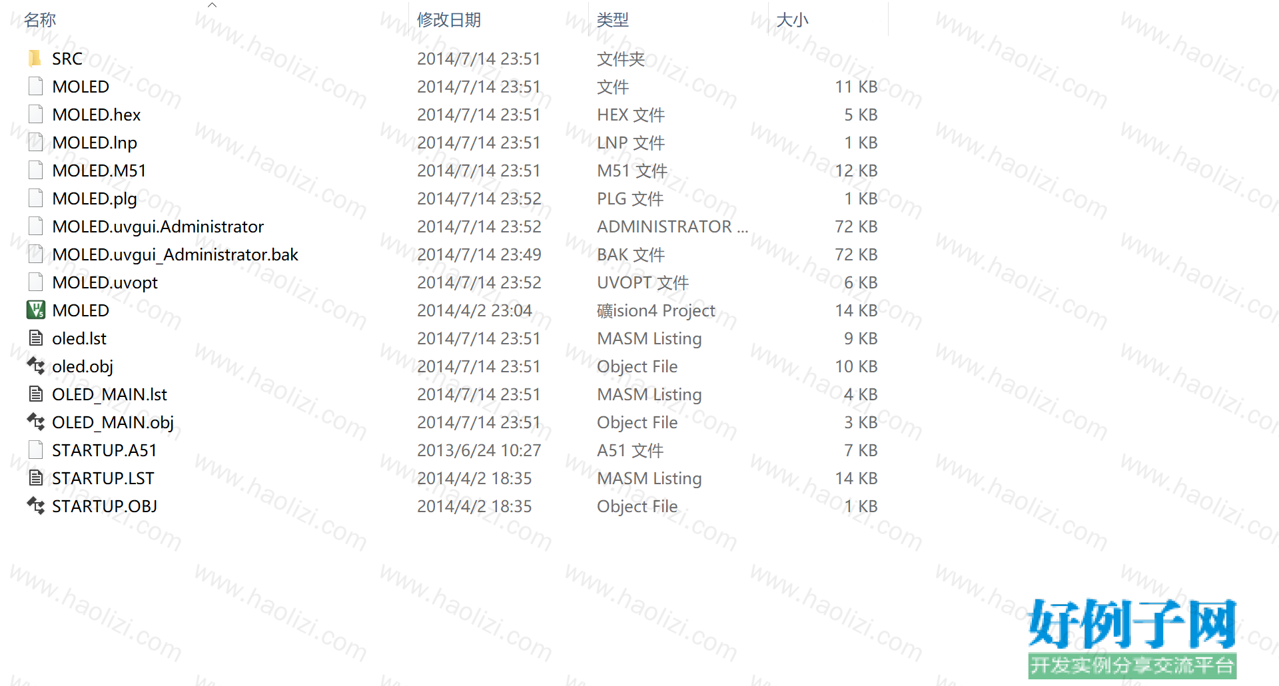Click the 5 KB size of MOLED.hex

point(861,115)
